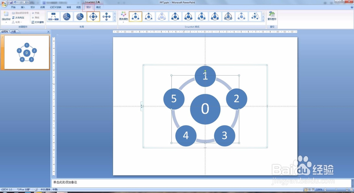This screenshot has height=193, width=354.
Task: Click the 重设图形 reset graphic button
Action: tap(272, 16)
